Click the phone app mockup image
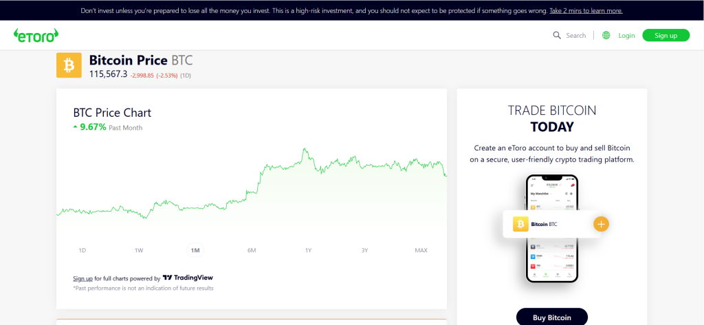 [552, 229]
